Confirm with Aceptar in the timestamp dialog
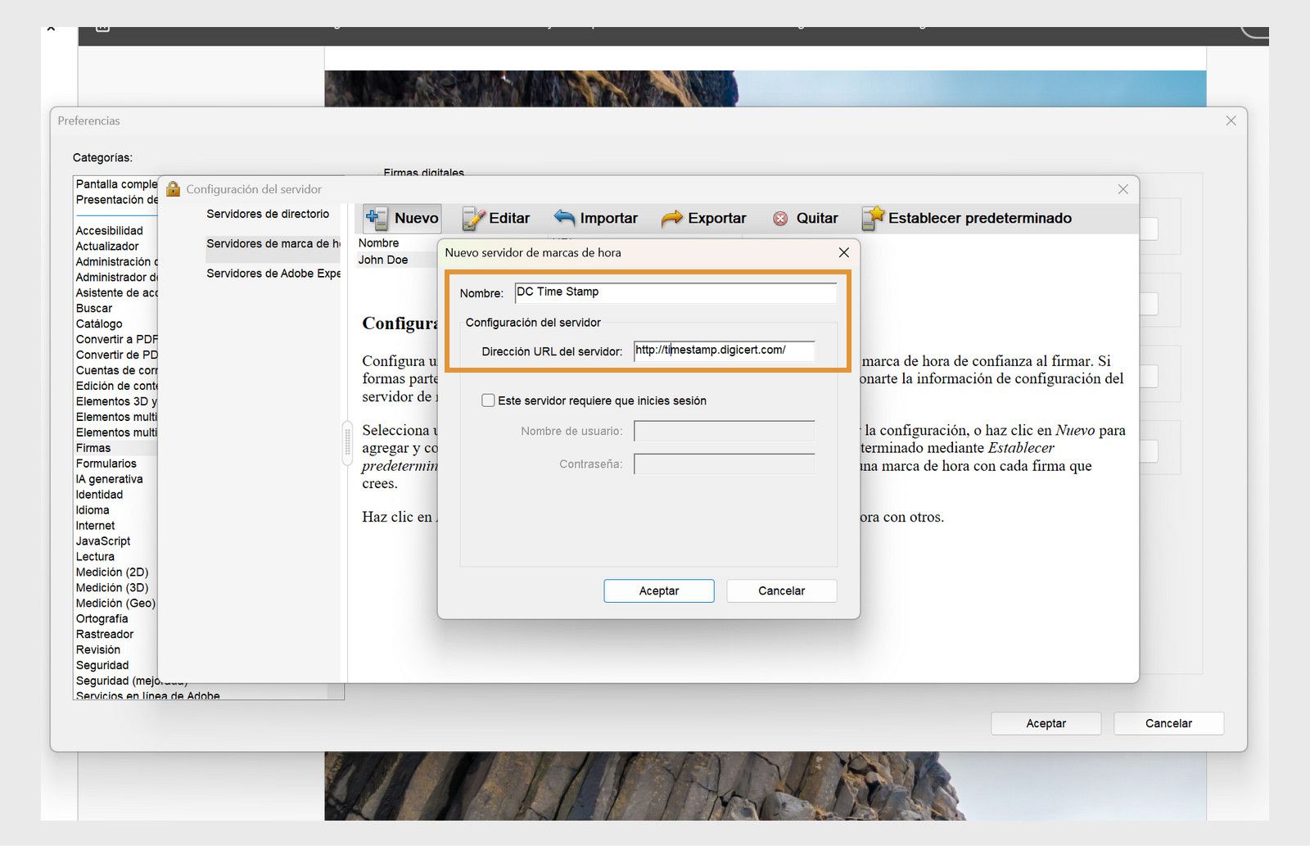Viewport: 1310px width, 846px height. [x=658, y=590]
